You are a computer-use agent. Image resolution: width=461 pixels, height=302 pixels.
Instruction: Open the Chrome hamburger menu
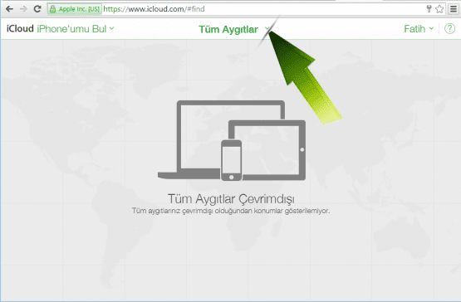point(454,9)
